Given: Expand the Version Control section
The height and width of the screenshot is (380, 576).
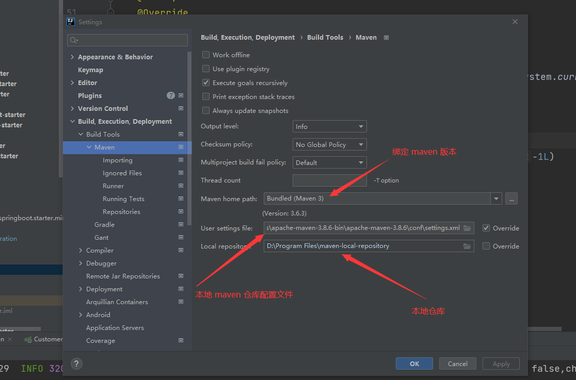Looking at the screenshot, I should coord(72,108).
